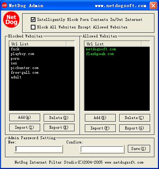The height and width of the screenshot is (169, 159).
Task: Disable Intelligently Block Porn Contents checkbox
Action: click(x=33, y=19)
